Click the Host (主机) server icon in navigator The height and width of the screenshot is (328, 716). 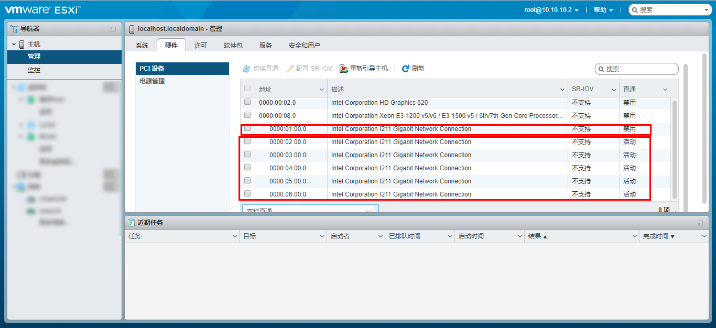coord(22,45)
